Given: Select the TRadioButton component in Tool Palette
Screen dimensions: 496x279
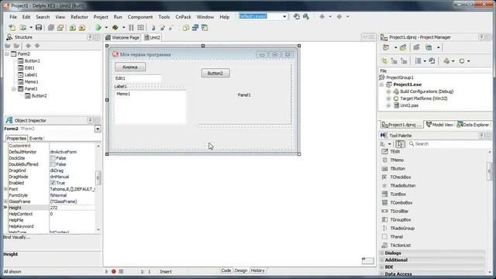Looking at the screenshot, I should click(402, 186).
